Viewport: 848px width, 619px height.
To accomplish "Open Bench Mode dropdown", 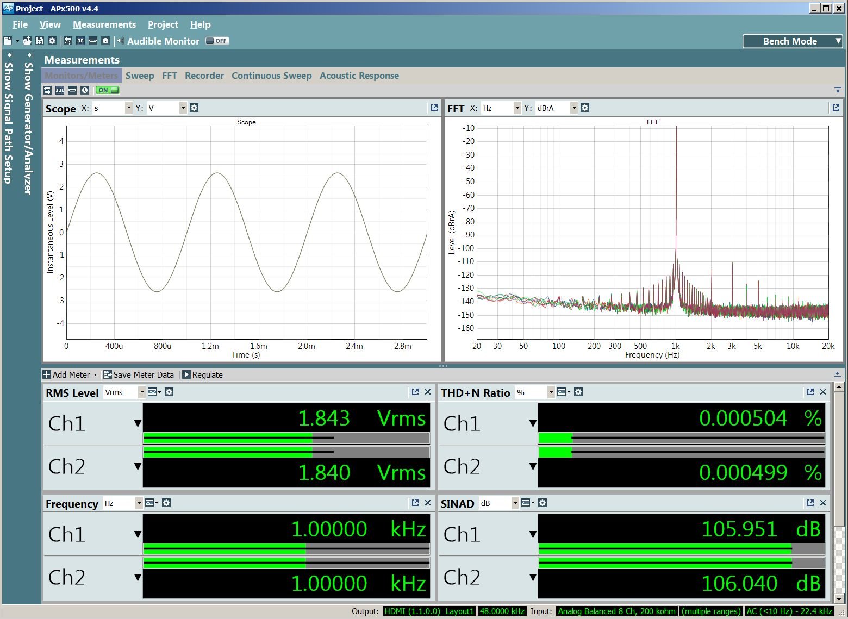I will 793,41.
